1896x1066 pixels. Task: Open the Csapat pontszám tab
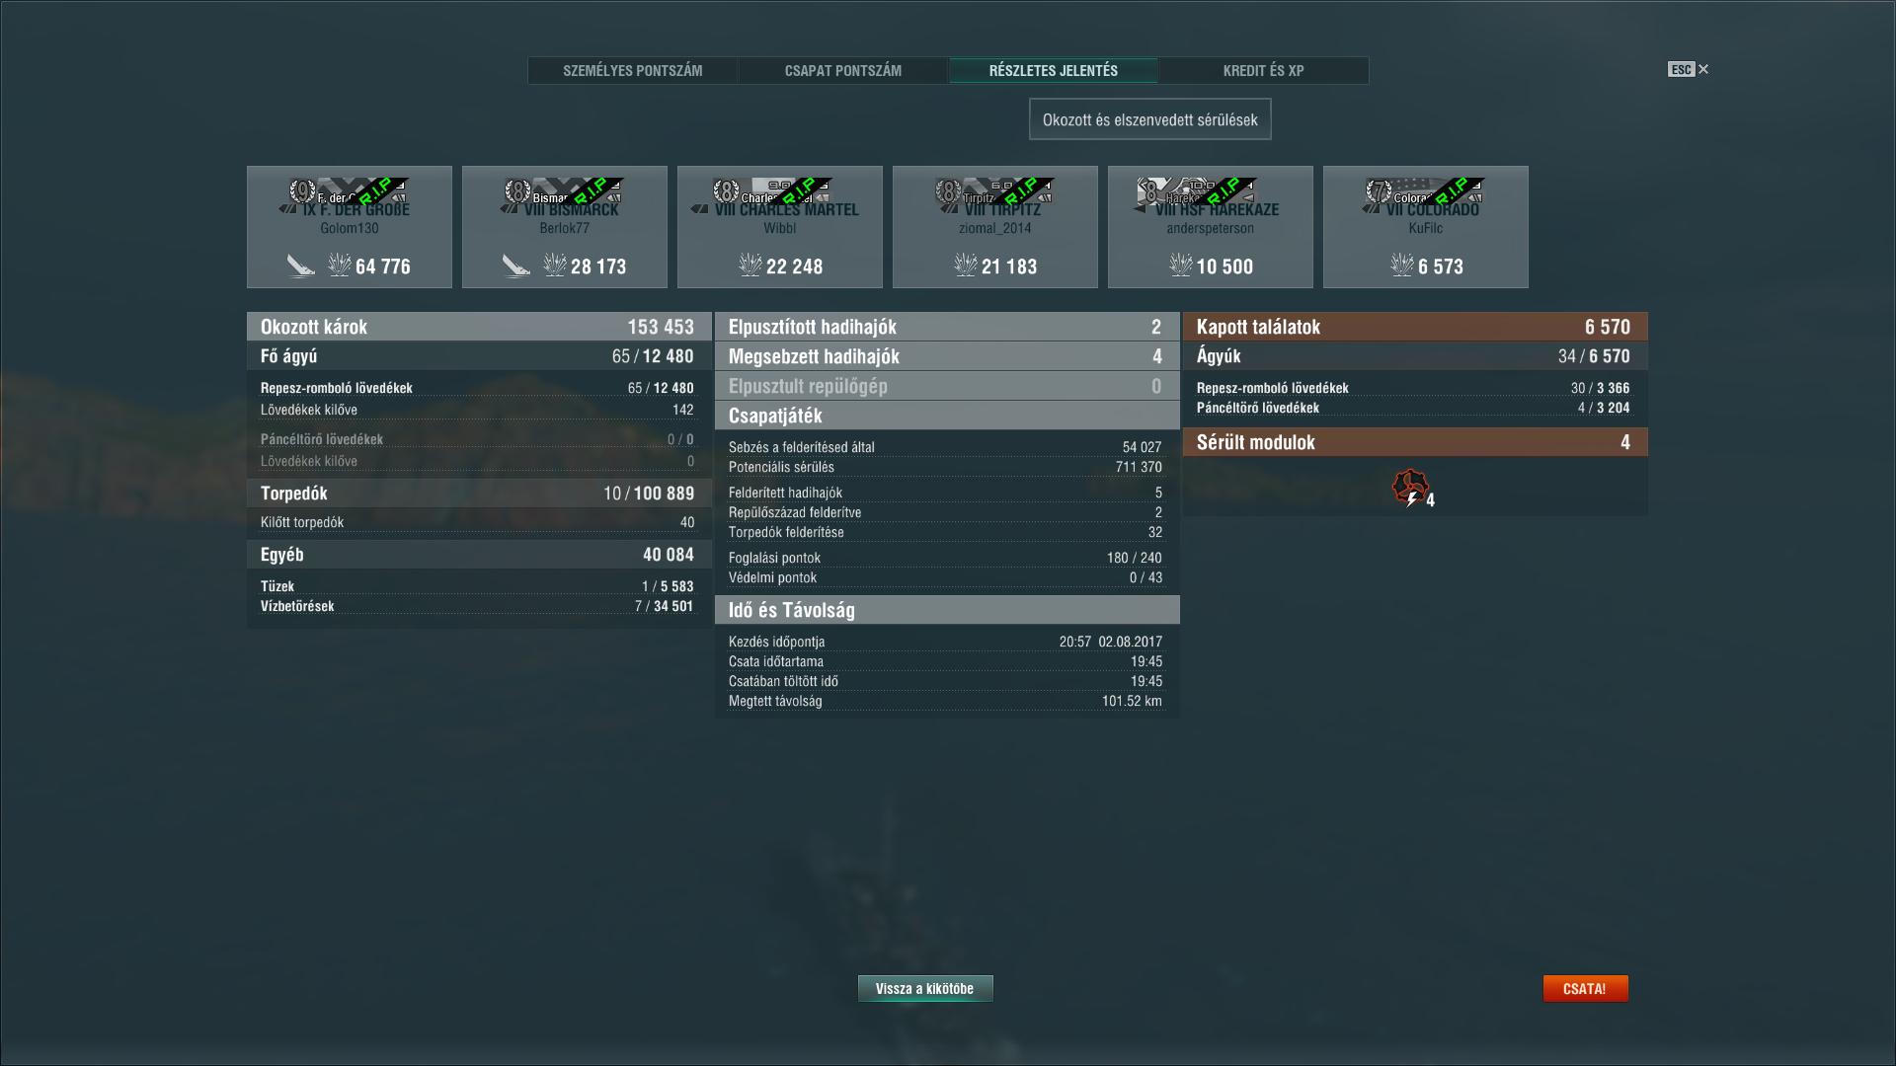tap(843, 71)
